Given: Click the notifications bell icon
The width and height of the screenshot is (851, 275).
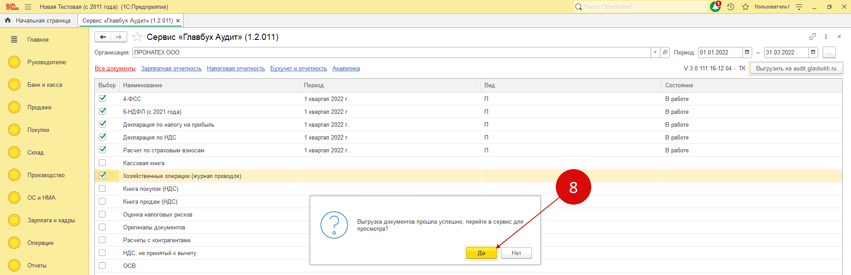Looking at the screenshot, I should 715,7.
